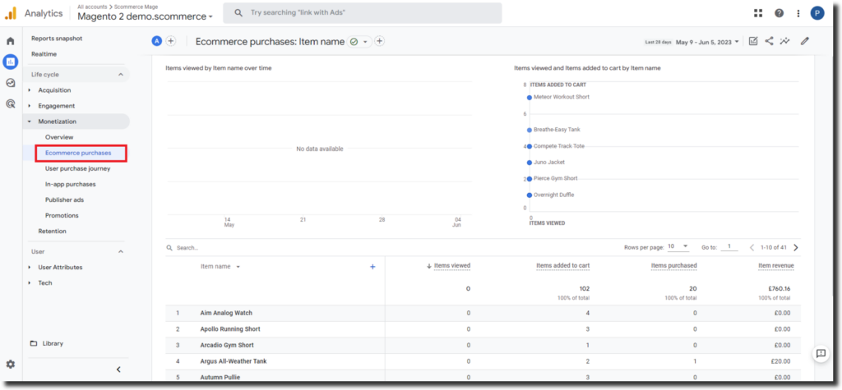The image size is (842, 390).
Task: Go to next page of table rows
Action: (796, 247)
